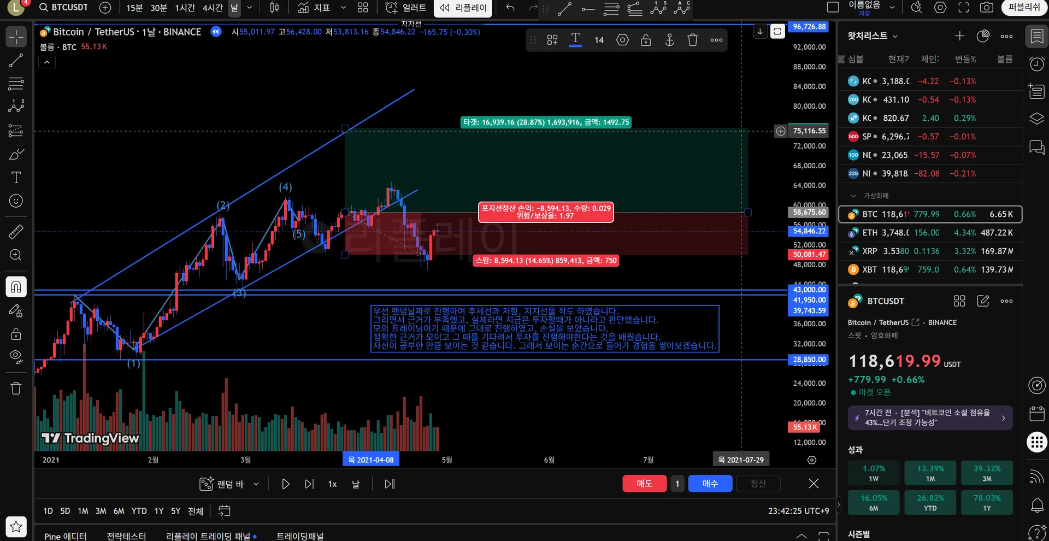Select the text annotation tool
Screen dimensions: 1049x541
[x=16, y=178]
